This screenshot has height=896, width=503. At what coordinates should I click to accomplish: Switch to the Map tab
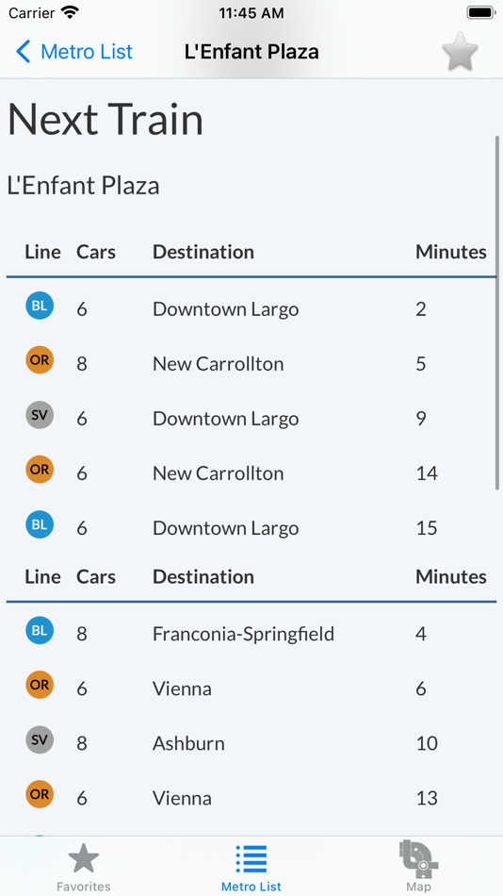pos(418,867)
